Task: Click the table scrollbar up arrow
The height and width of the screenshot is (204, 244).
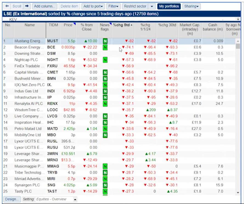Action: tap(238, 41)
